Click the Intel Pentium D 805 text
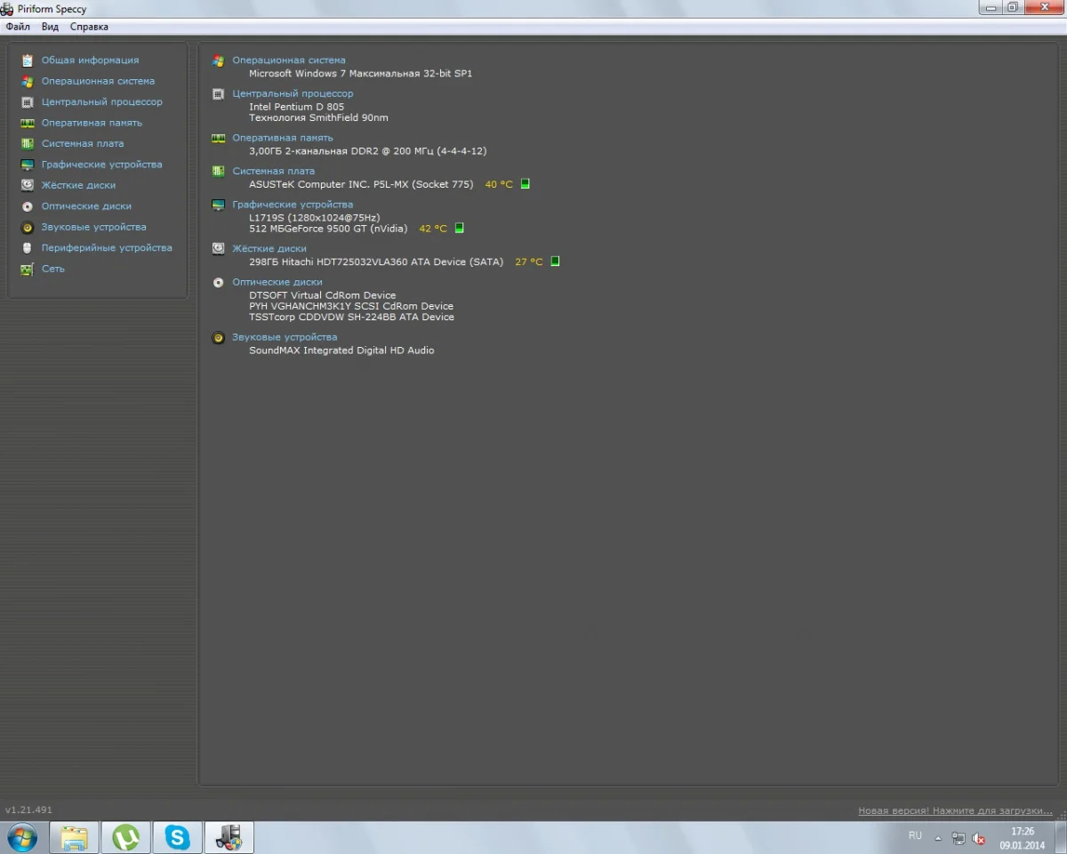The width and height of the screenshot is (1067, 854). click(x=296, y=107)
